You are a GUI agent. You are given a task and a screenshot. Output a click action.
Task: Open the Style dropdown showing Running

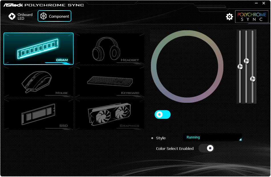click(213, 137)
